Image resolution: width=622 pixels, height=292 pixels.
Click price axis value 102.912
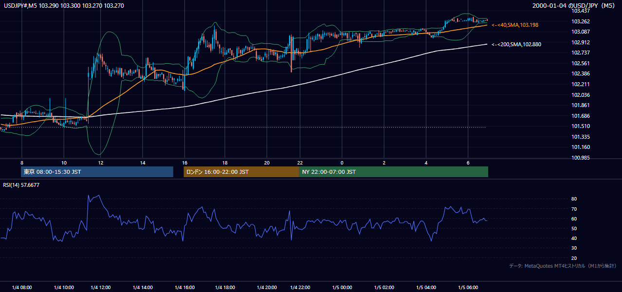click(x=581, y=42)
